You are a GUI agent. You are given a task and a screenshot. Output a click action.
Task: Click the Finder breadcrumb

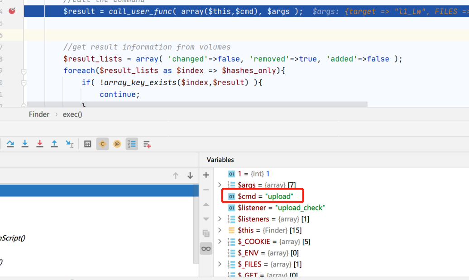click(x=39, y=114)
